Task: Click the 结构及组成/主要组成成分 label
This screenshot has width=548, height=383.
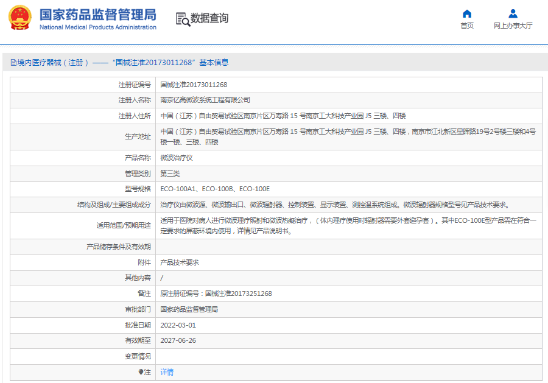Action: pyautogui.click(x=114, y=205)
